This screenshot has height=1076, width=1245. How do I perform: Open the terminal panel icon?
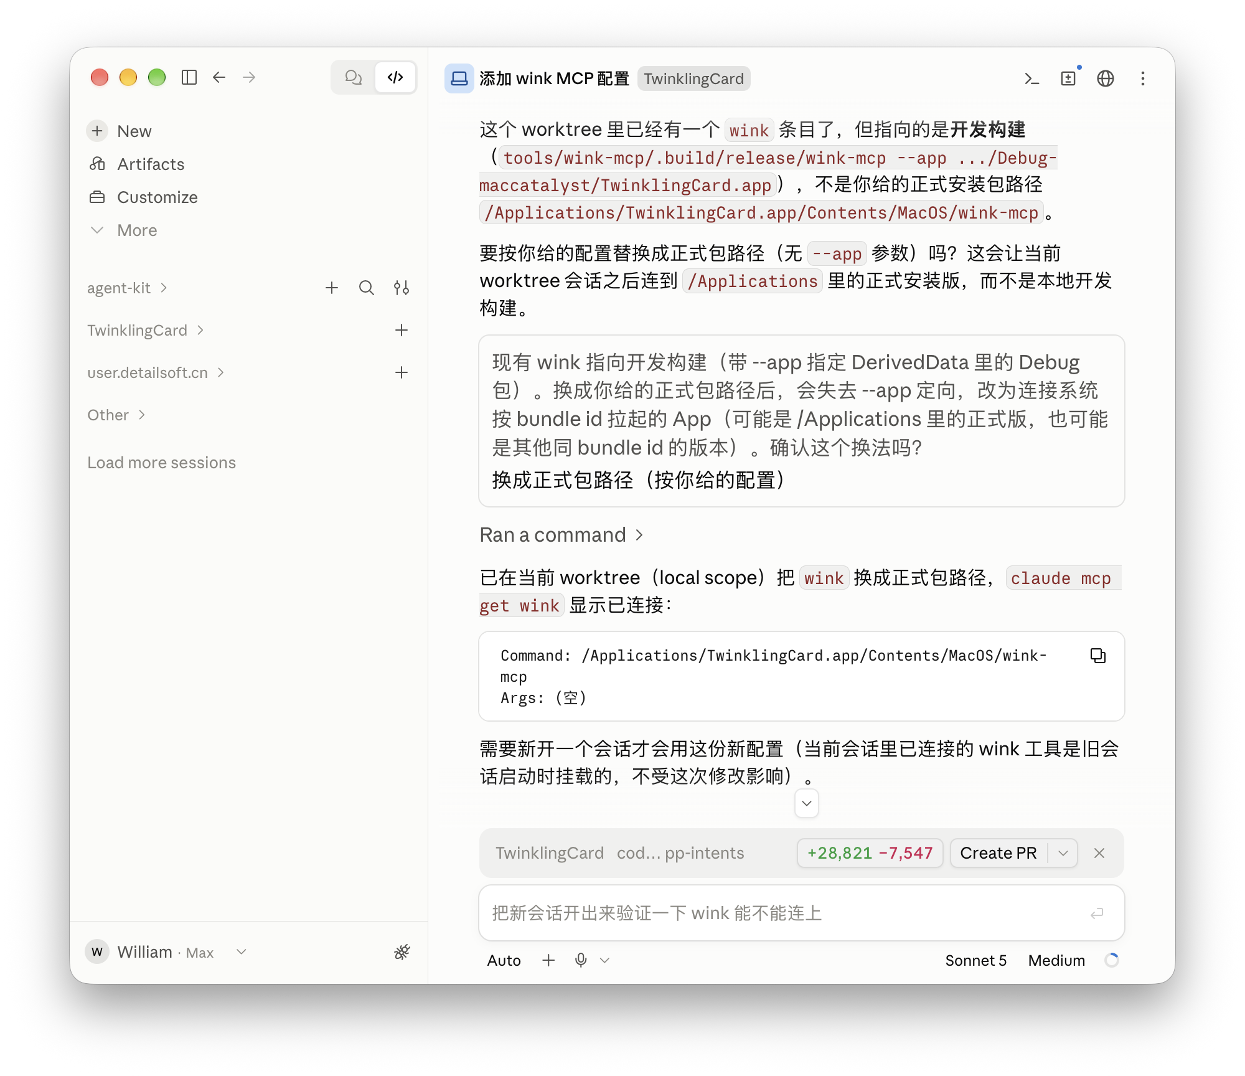pos(1031,78)
